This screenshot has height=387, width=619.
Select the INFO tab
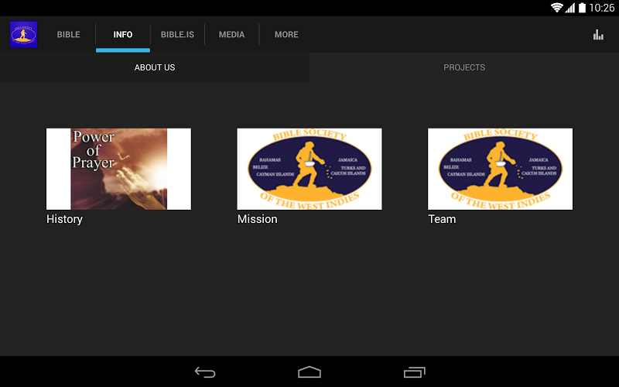click(123, 34)
